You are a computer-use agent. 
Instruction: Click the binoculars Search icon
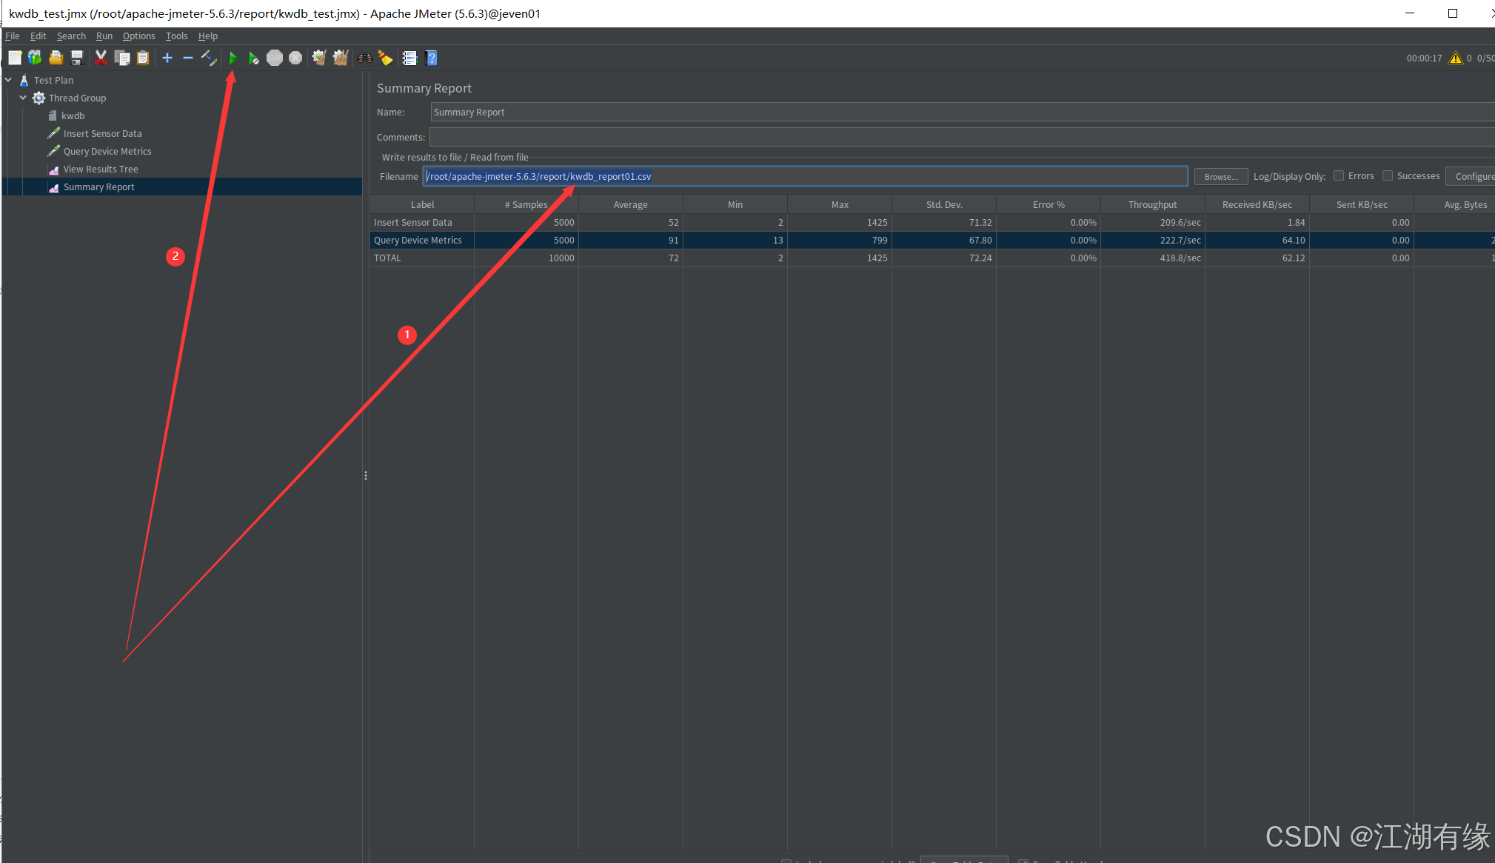pyautogui.click(x=364, y=58)
